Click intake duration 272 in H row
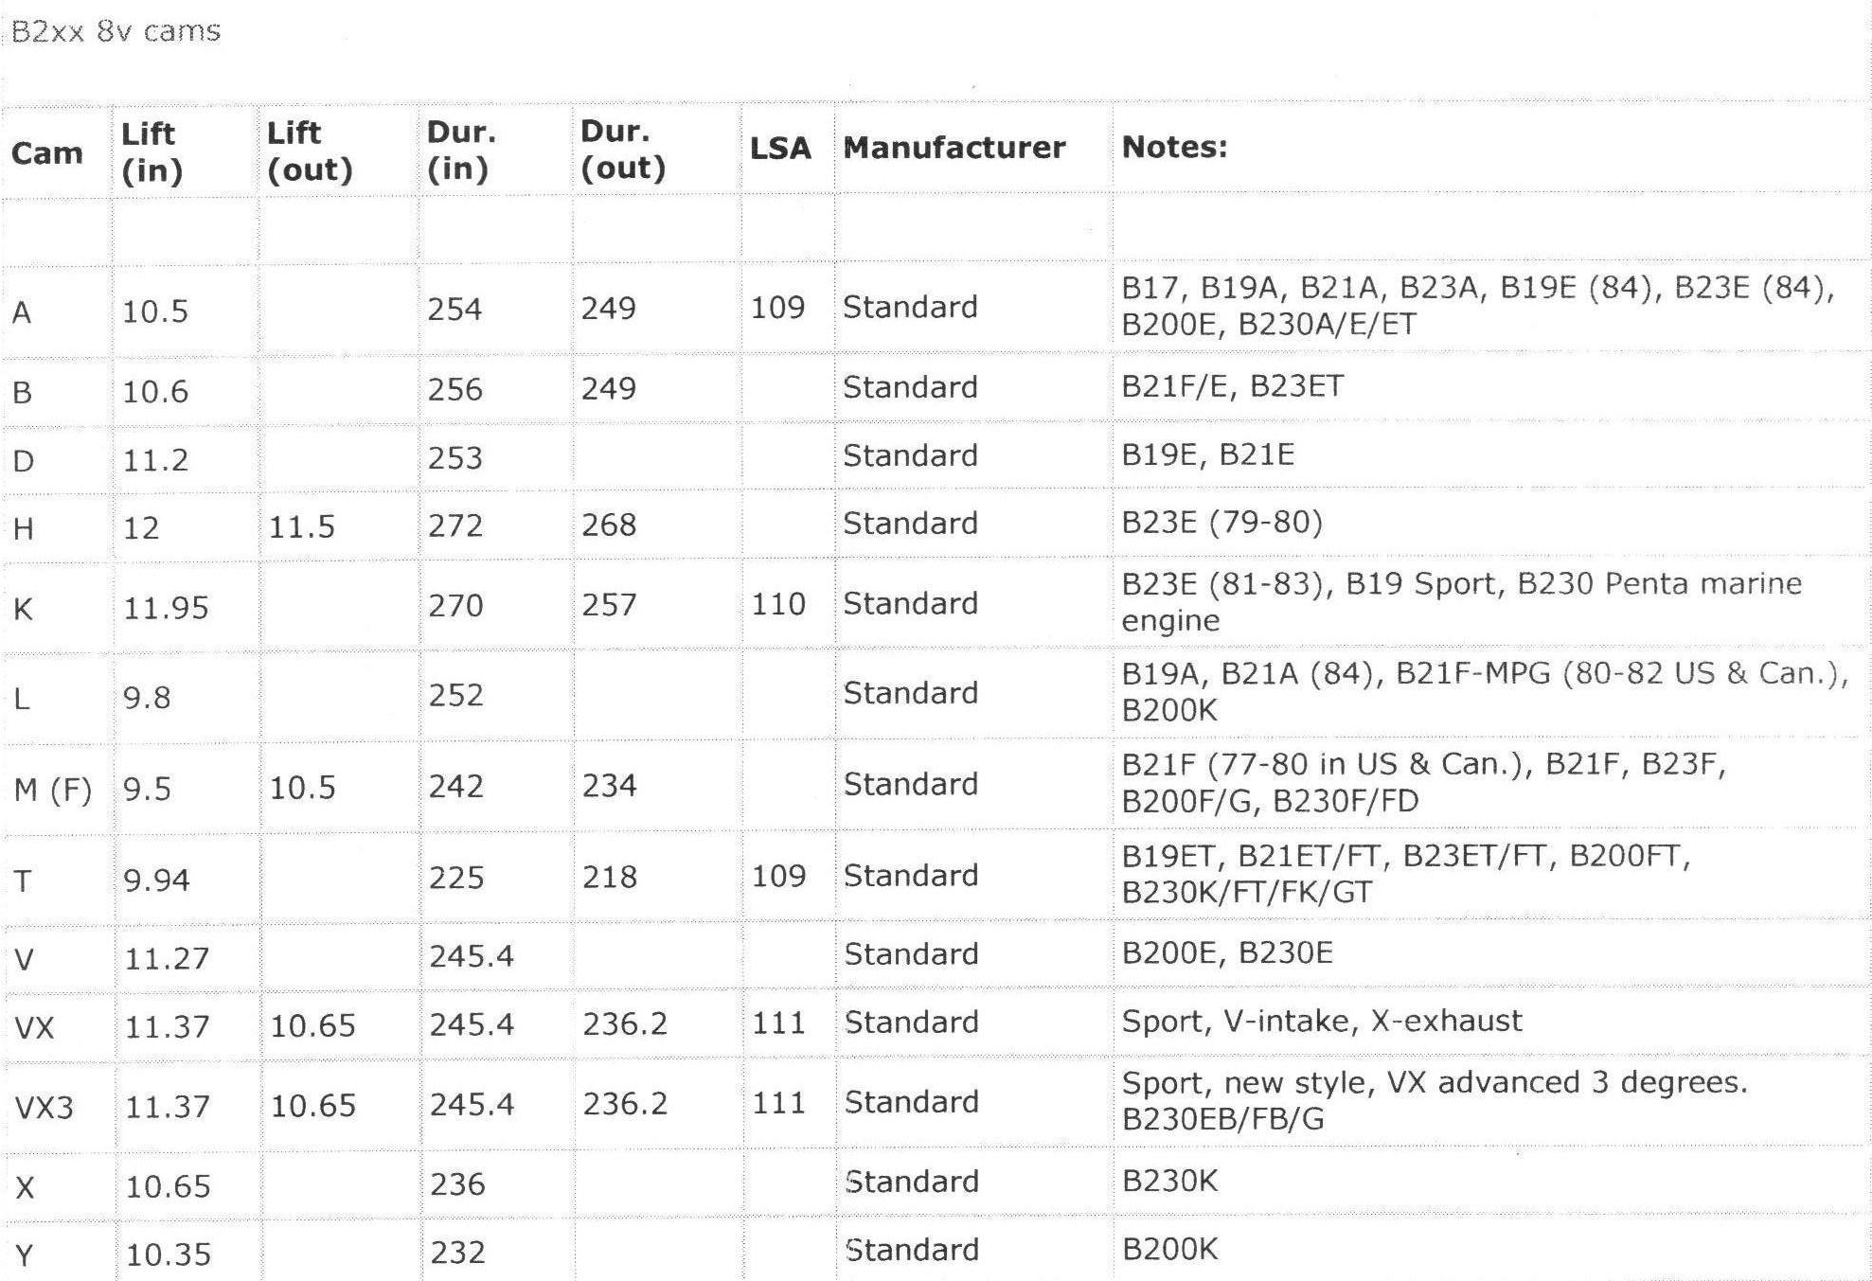The height and width of the screenshot is (1281, 1872). pyautogui.click(x=455, y=525)
